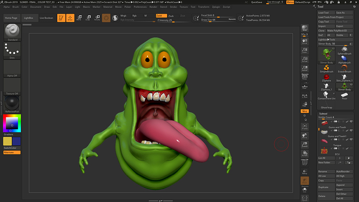Toggle the Floor grid button
Image resolution: width=359 pixels, height=202 pixels.
pyautogui.click(x=304, y=86)
